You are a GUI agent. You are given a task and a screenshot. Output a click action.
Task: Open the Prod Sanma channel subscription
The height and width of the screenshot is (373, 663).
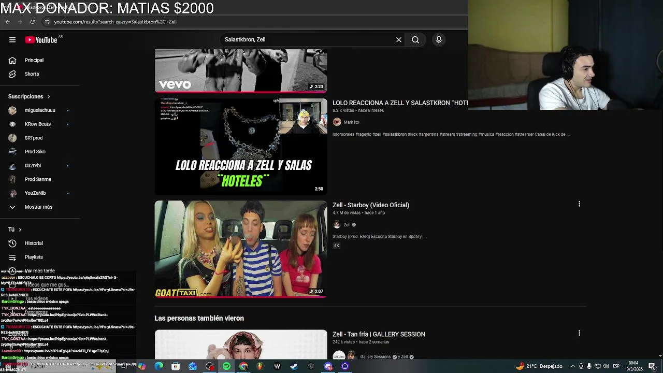click(38, 179)
